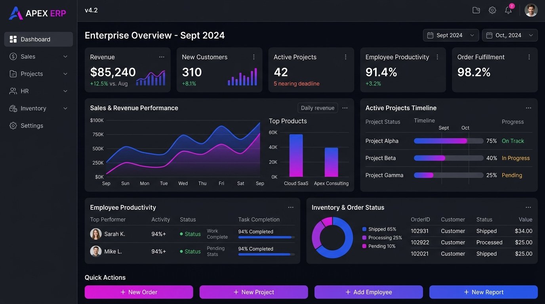Open the Active Projects card options menu
Image resolution: width=545 pixels, height=304 pixels.
click(346, 57)
